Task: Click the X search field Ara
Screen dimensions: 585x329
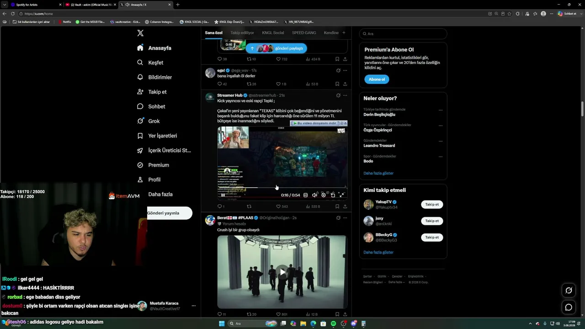Action: (403, 34)
